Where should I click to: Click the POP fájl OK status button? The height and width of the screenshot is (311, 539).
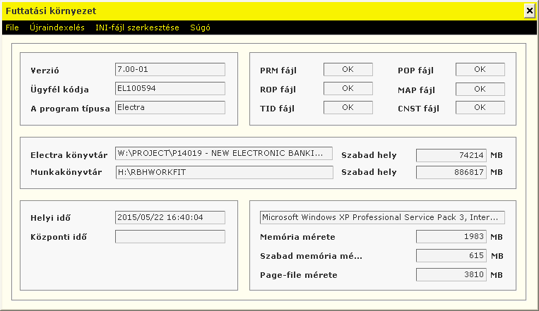point(480,69)
